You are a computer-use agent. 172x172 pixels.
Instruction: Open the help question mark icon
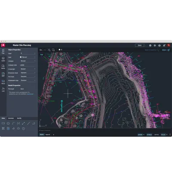click(x=160, y=45)
